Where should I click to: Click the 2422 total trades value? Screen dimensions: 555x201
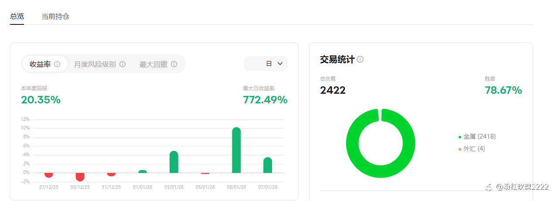(x=333, y=90)
